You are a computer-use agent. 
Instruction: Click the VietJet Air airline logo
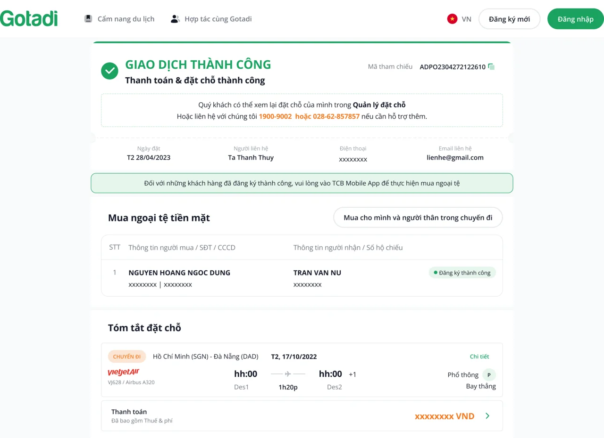(123, 373)
